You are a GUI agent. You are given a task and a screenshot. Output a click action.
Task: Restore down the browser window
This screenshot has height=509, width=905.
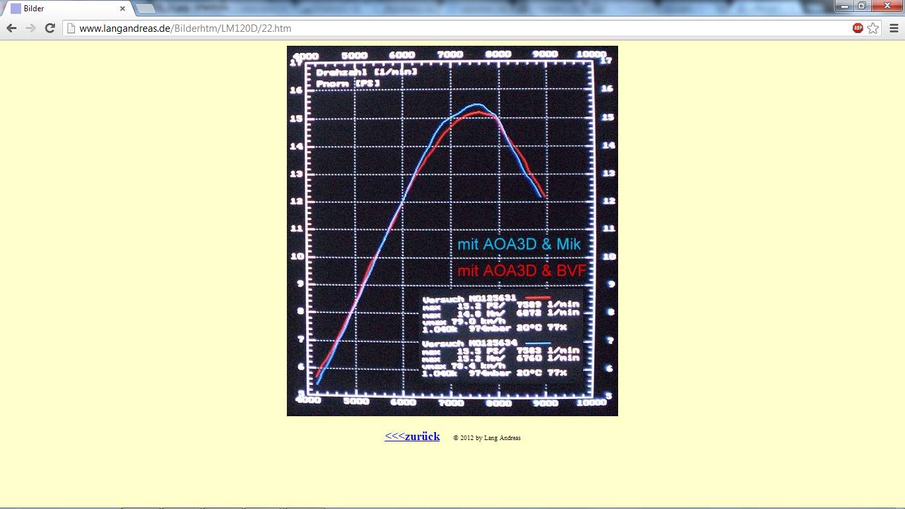click(x=861, y=6)
